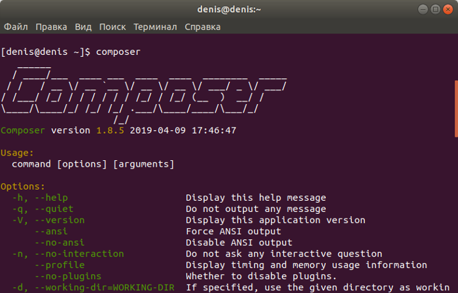Open the Вид menu
Screen dimensions: 458x293
(83, 27)
